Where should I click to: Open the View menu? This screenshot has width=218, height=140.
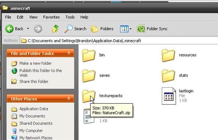point(33,17)
